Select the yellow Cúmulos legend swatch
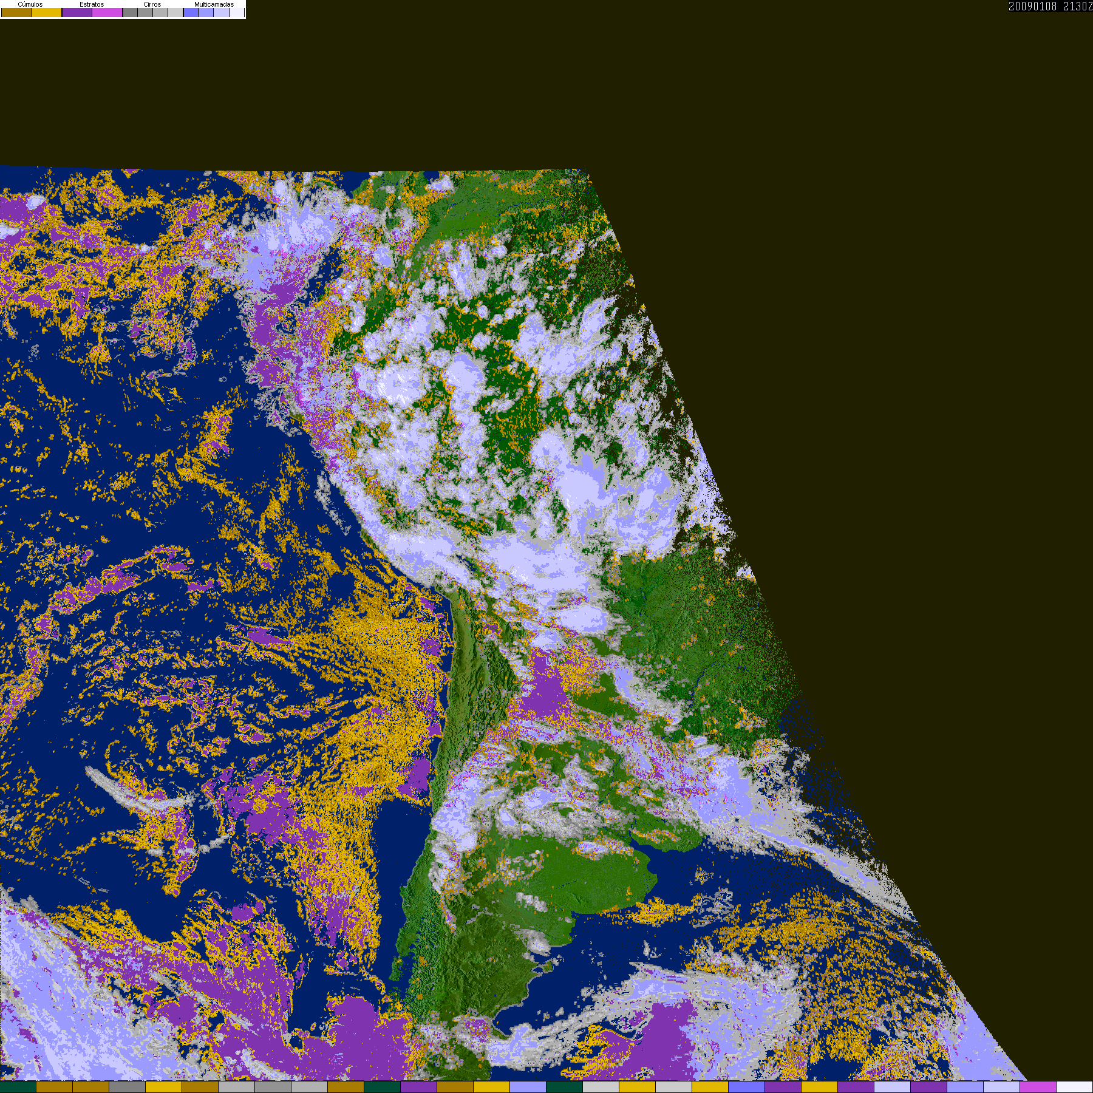Image resolution: width=1093 pixels, height=1093 pixels. [x=47, y=12]
